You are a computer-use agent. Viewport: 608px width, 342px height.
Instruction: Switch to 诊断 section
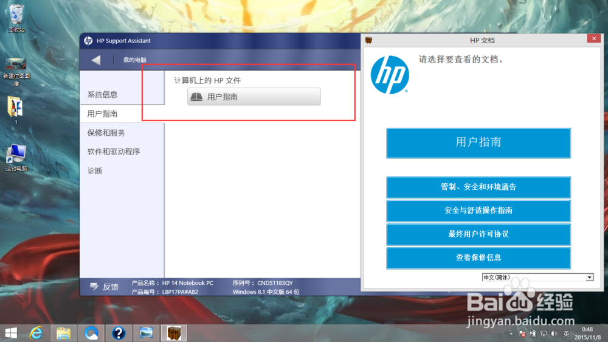[x=95, y=171]
